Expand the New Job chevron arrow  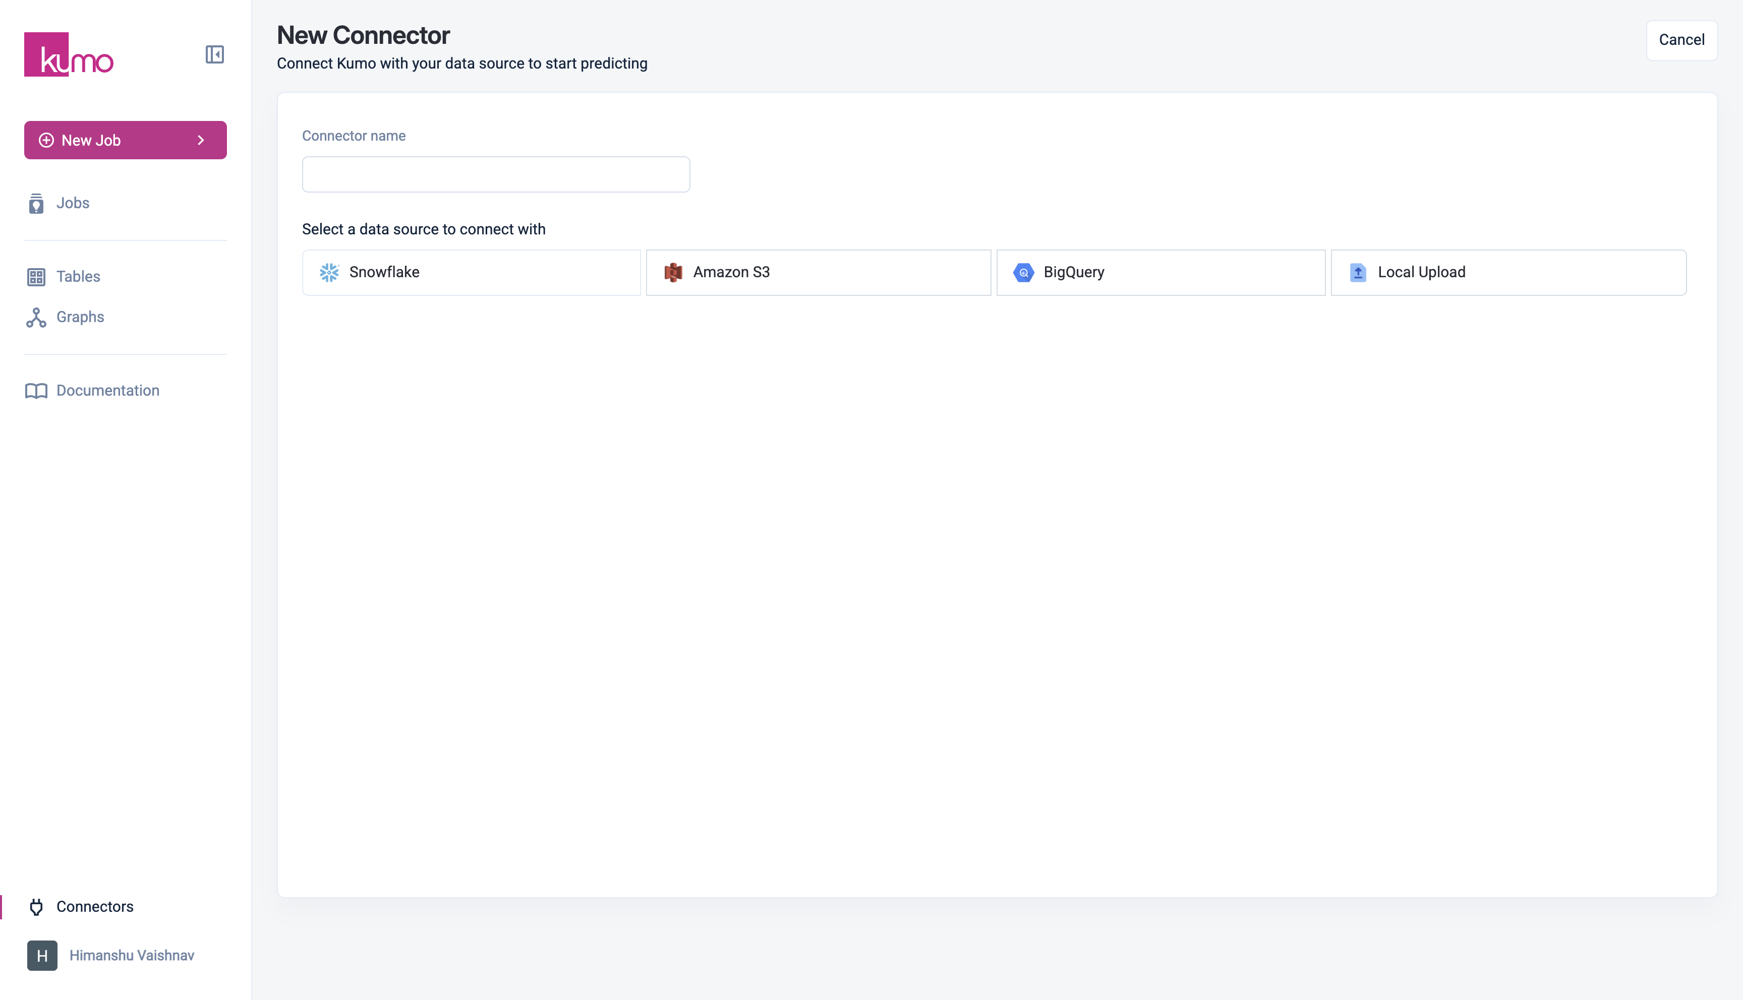pyautogui.click(x=201, y=140)
